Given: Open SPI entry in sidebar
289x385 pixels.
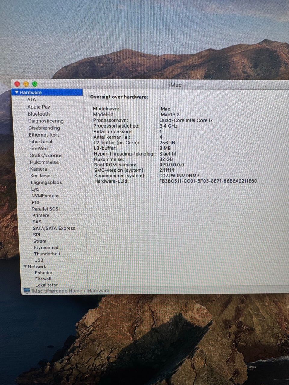Looking at the screenshot, I should pyautogui.click(x=37, y=235).
